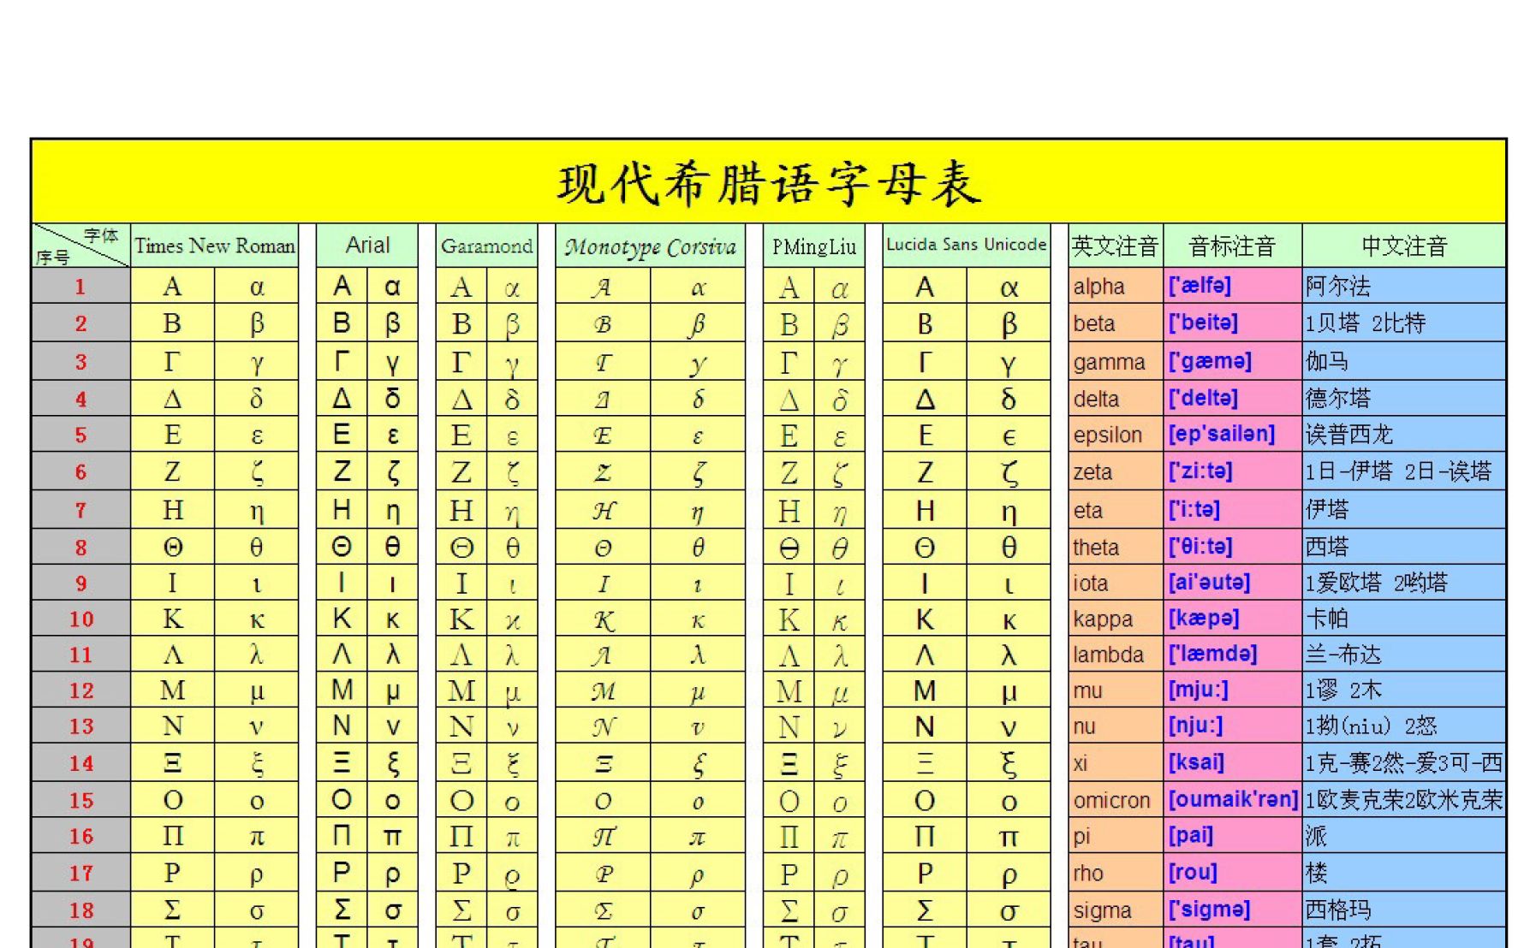Select the Chinese cell 德尔塔

1404,399
